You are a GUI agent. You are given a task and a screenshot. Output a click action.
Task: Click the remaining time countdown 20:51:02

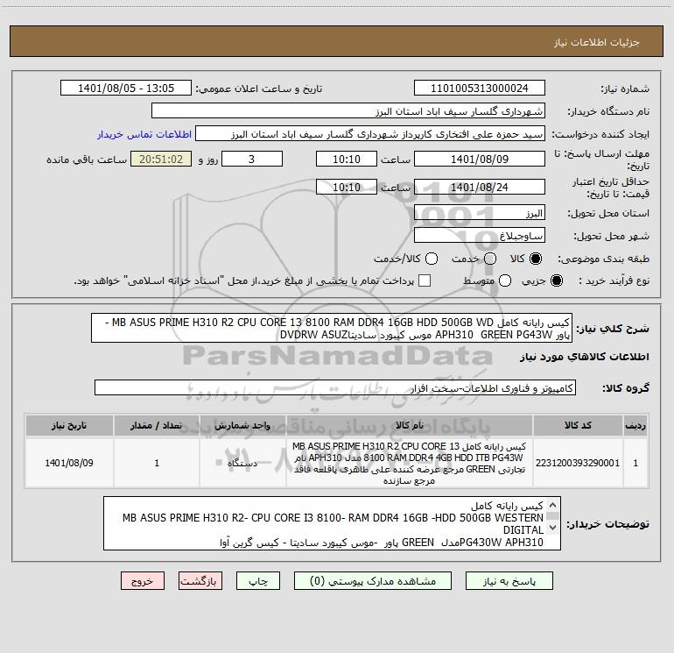click(x=161, y=159)
